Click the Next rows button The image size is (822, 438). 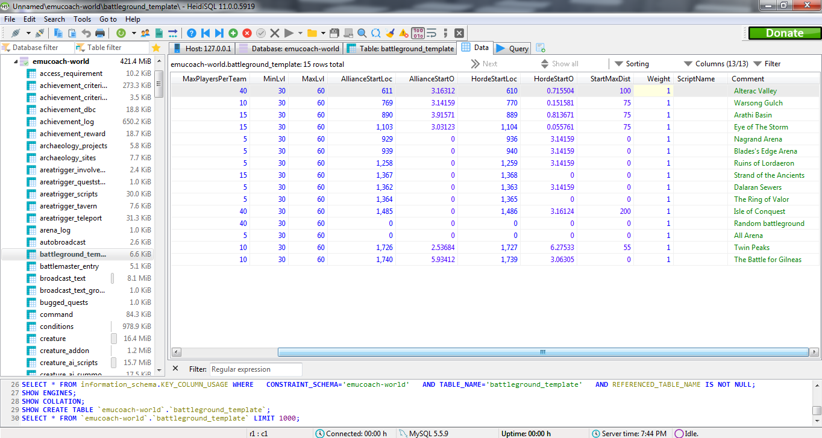[x=485, y=64]
